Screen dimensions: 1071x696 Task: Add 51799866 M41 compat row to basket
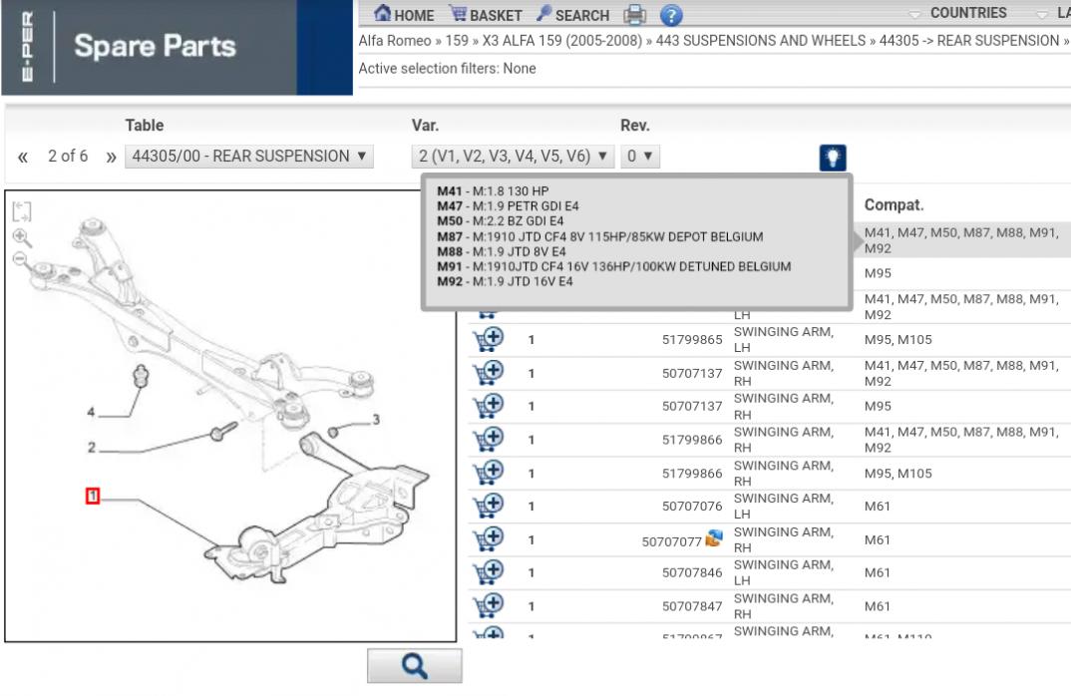[489, 439]
